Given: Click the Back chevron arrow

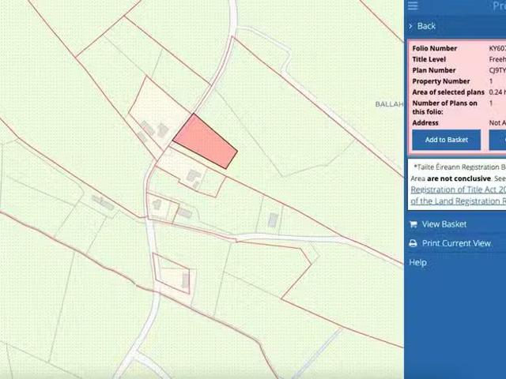Looking at the screenshot, I should [x=411, y=26].
